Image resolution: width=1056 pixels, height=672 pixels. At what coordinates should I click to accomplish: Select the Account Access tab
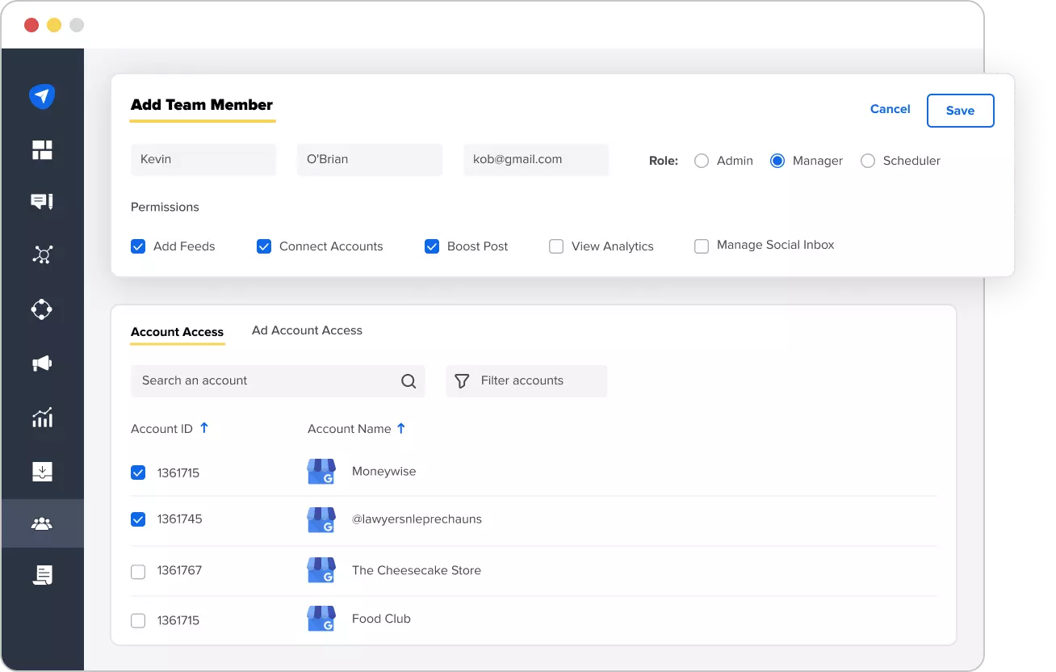(x=177, y=332)
